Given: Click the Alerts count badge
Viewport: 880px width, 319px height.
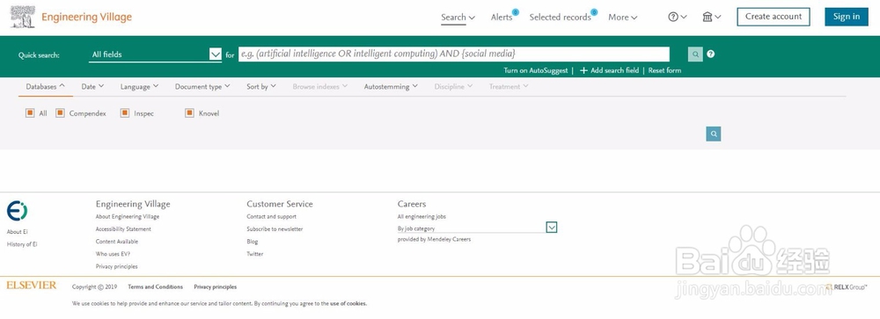Looking at the screenshot, I should [515, 11].
